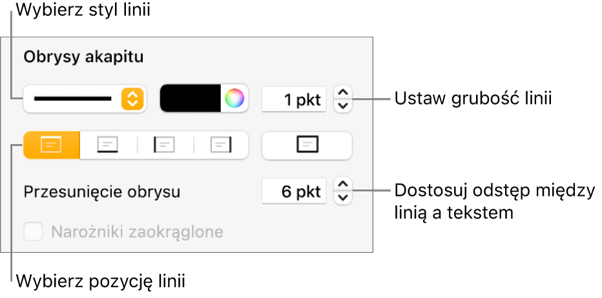Image resolution: width=602 pixels, height=298 pixels.
Task: Enable Narożniki zaokrąglone checkbox
Action: (33, 232)
